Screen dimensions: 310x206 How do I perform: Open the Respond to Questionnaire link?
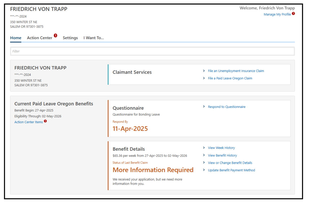coord(227,107)
